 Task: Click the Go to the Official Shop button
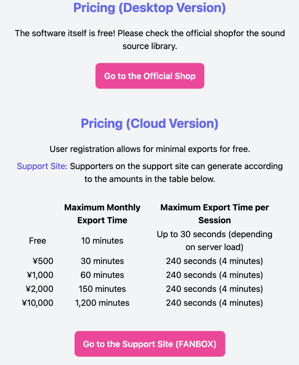(150, 76)
